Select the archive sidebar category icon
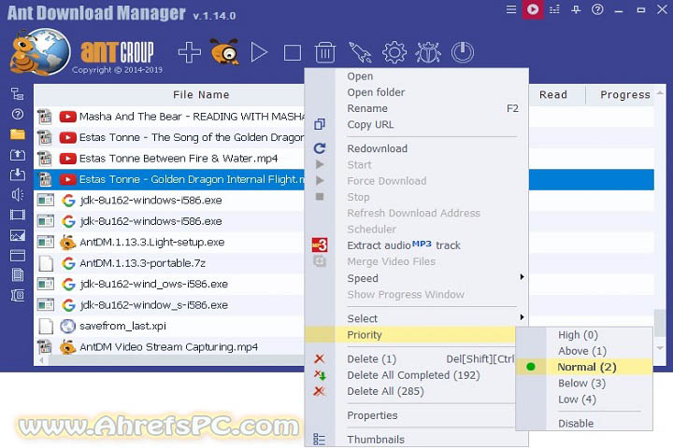Screen dimensions: 673x448 [x=18, y=295]
